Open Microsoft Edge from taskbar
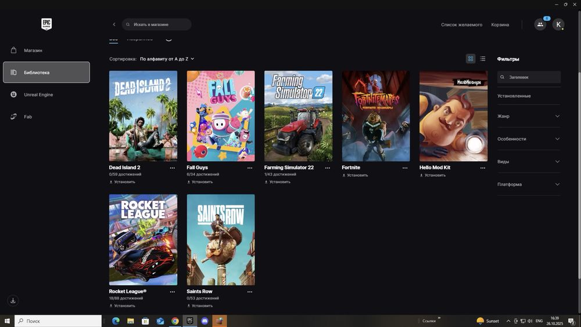The width and height of the screenshot is (581, 327). point(116,321)
